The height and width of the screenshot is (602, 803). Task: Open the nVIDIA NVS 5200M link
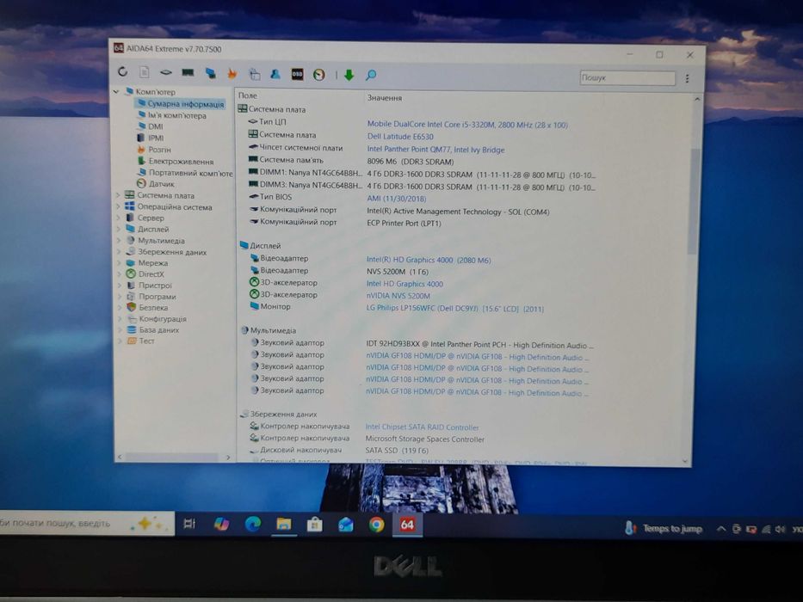pyautogui.click(x=398, y=296)
